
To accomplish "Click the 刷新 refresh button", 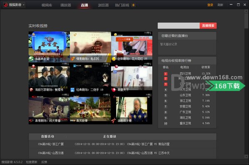I will tap(220, 5).
